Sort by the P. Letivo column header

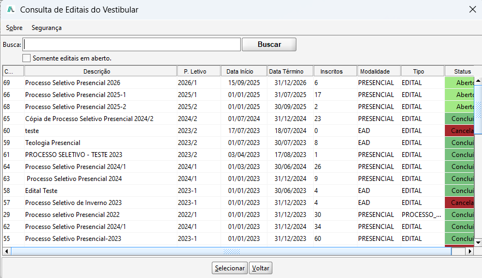coord(199,71)
